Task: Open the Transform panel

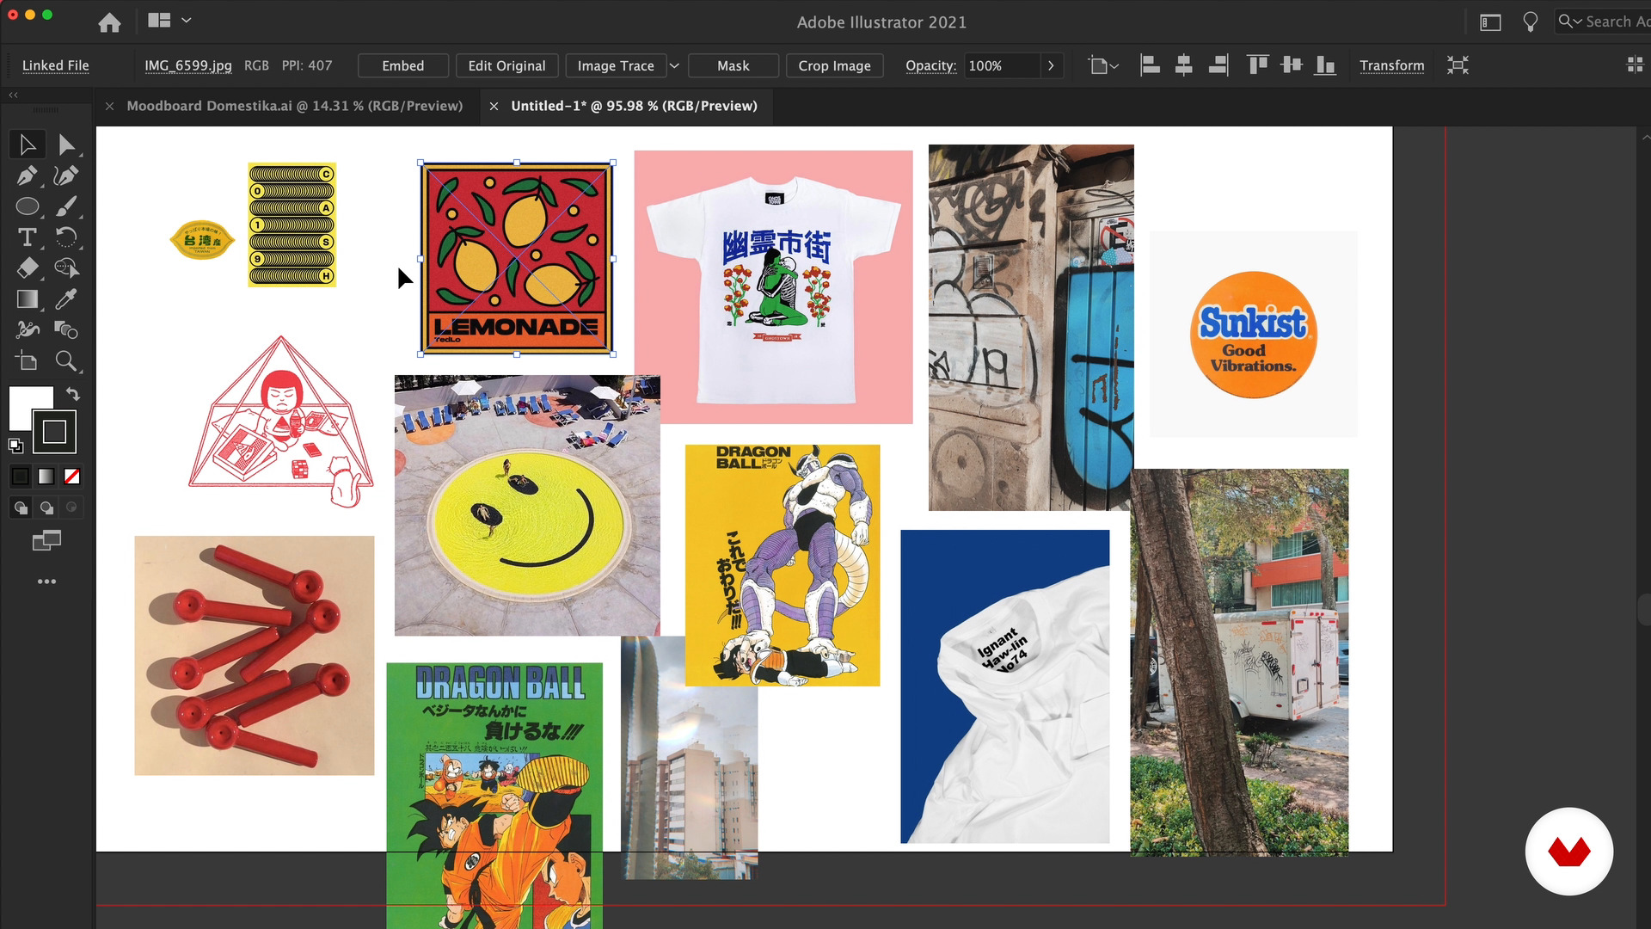Action: pos(1391,65)
